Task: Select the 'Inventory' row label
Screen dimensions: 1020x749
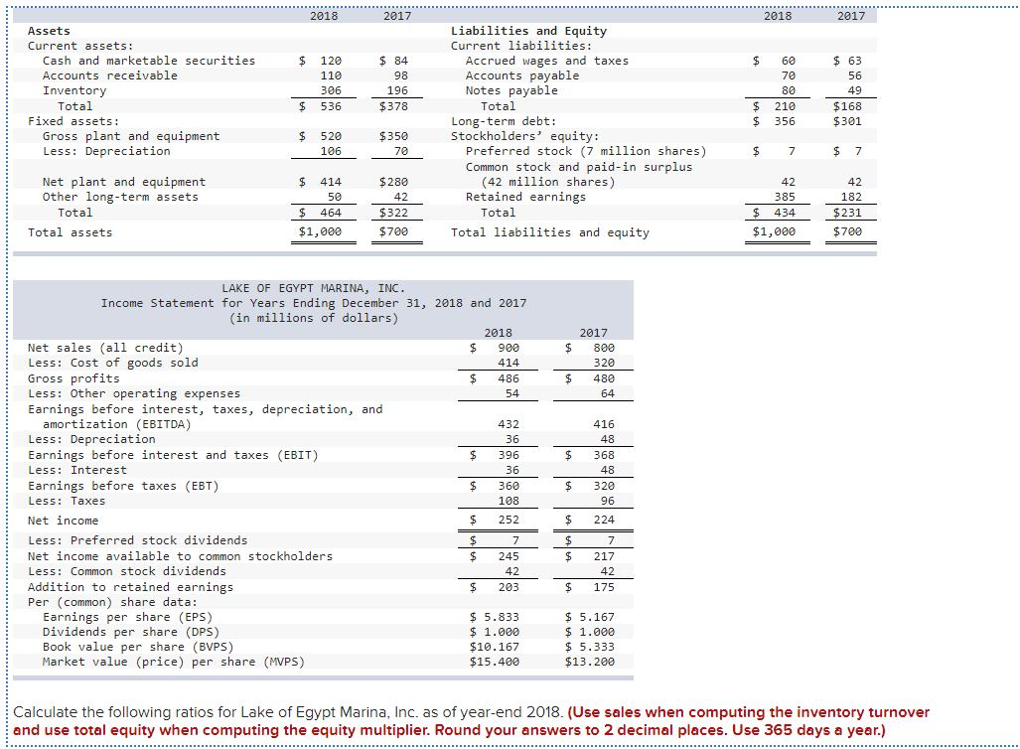Action: (x=74, y=90)
